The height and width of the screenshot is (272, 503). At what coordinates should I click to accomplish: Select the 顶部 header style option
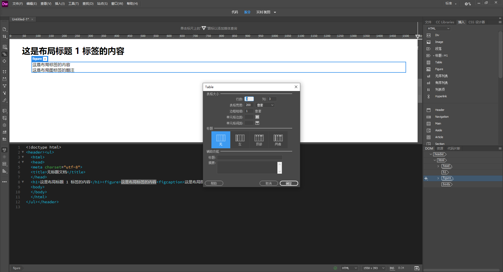259,140
